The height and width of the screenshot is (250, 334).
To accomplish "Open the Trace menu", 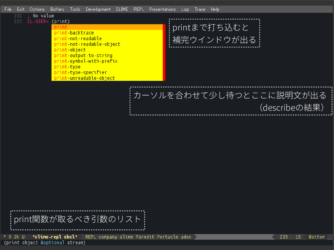I will [200, 9].
